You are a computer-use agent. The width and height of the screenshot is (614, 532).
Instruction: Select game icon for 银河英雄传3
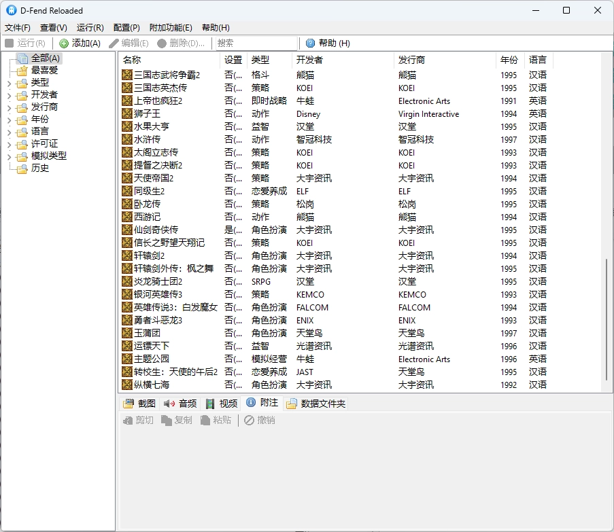(x=127, y=294)
